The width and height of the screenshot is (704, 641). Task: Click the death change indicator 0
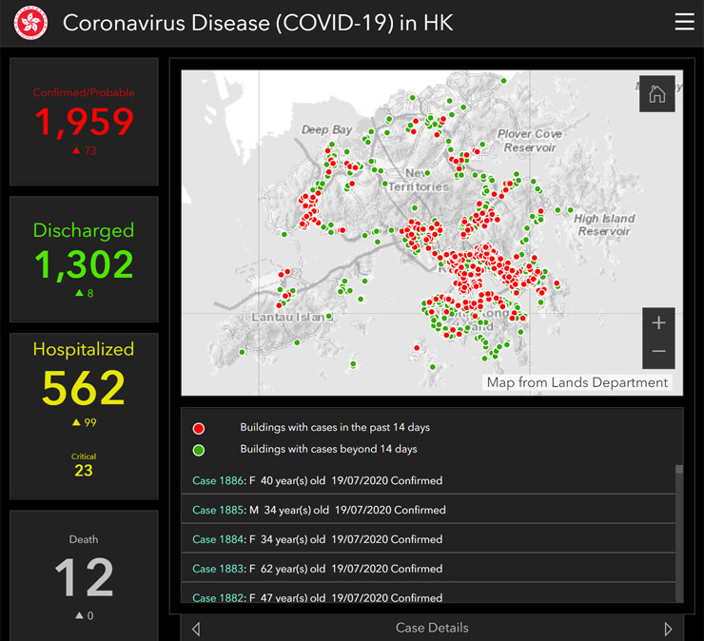coord(85,616)
